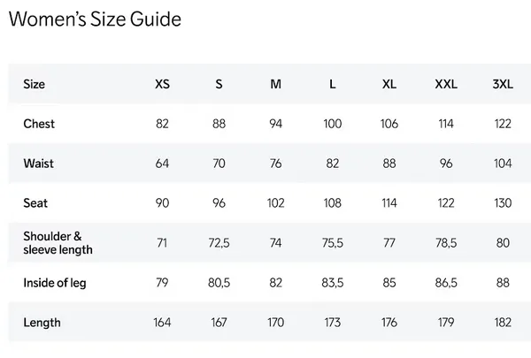
Task: Click sleeve length value 72,5 for S
Action: pyautogui.click(x=219, y=243)
